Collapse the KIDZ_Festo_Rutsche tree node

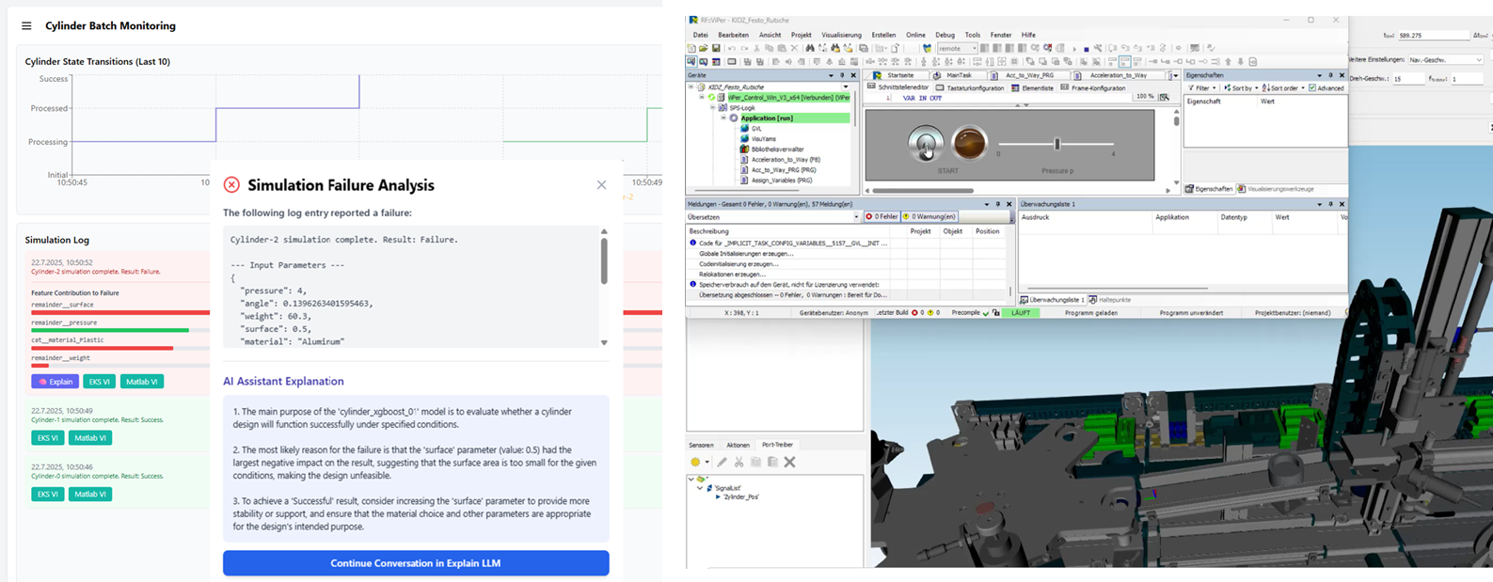coord(692,87)
